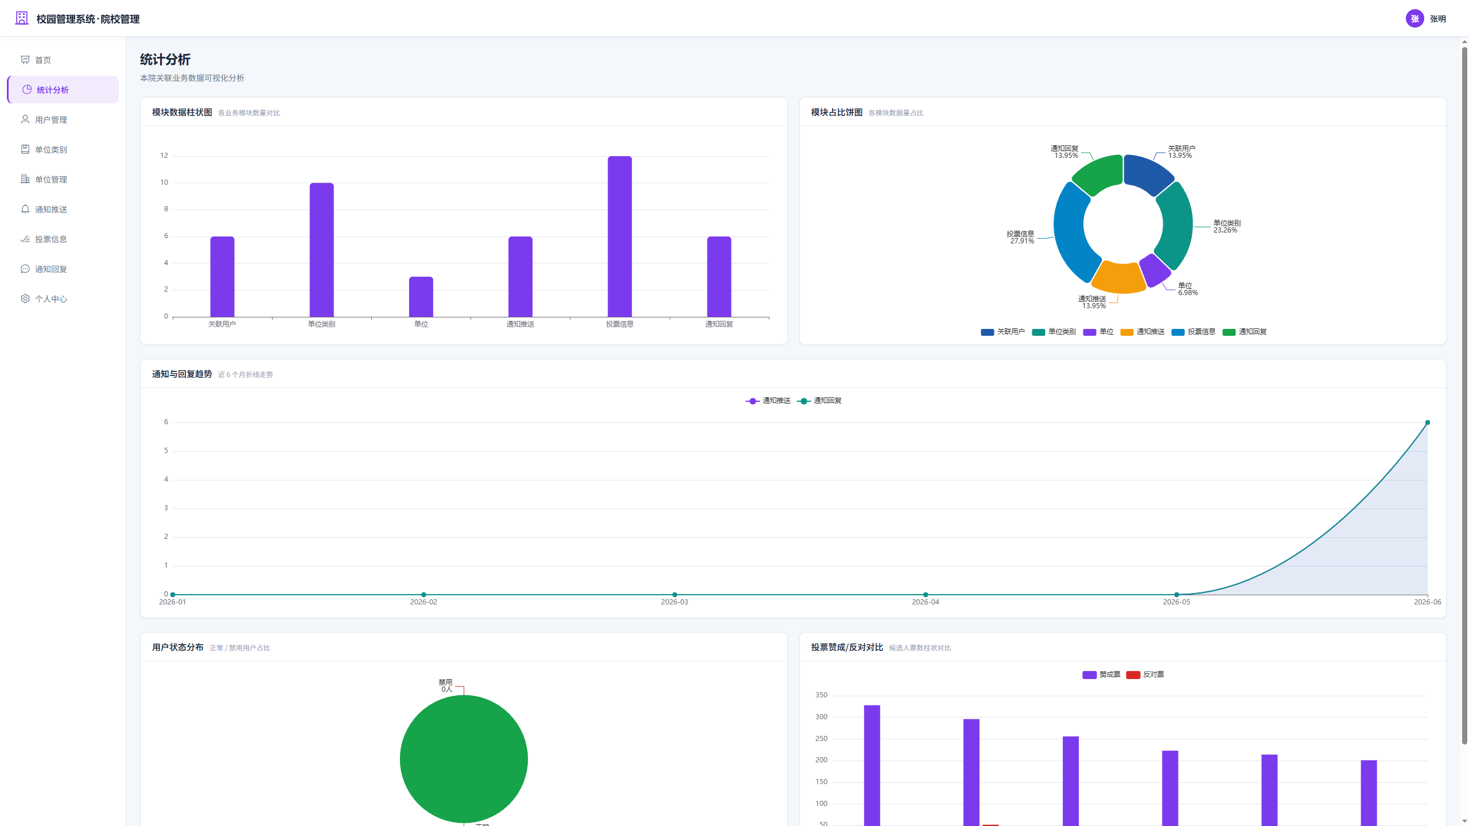The width and height of the screenshot is (1469, 826).
Task: Click the 首页 sidebar icon
Action: point(25,60)
